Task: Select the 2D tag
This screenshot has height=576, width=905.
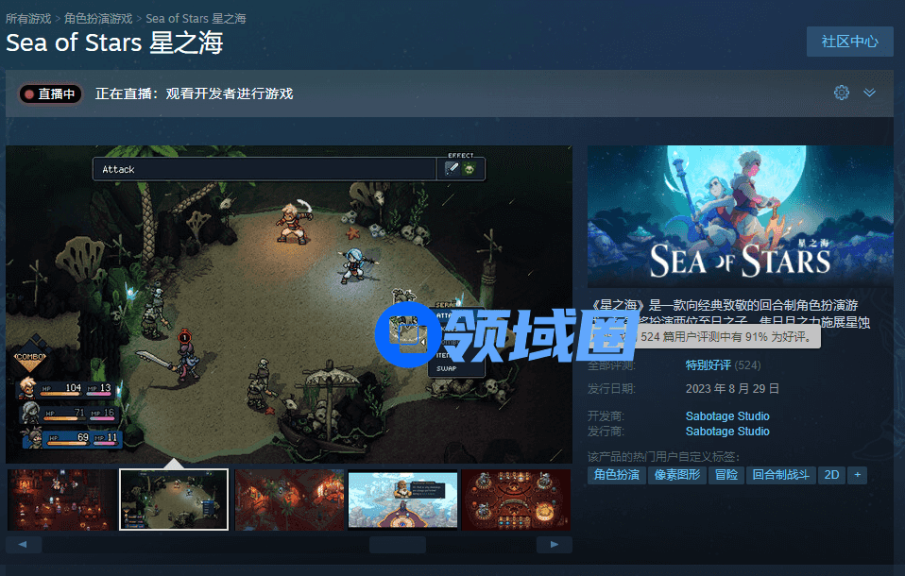Action: (831, 475)
